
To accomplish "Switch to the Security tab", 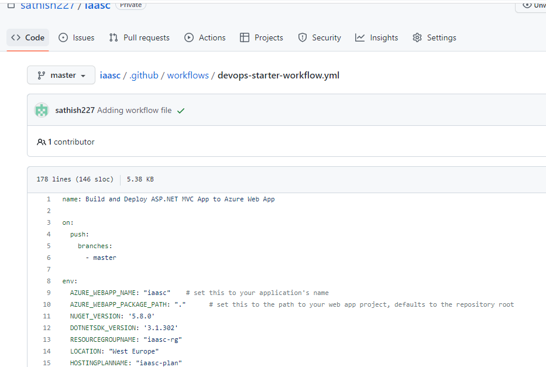I will tap(320, 37).
